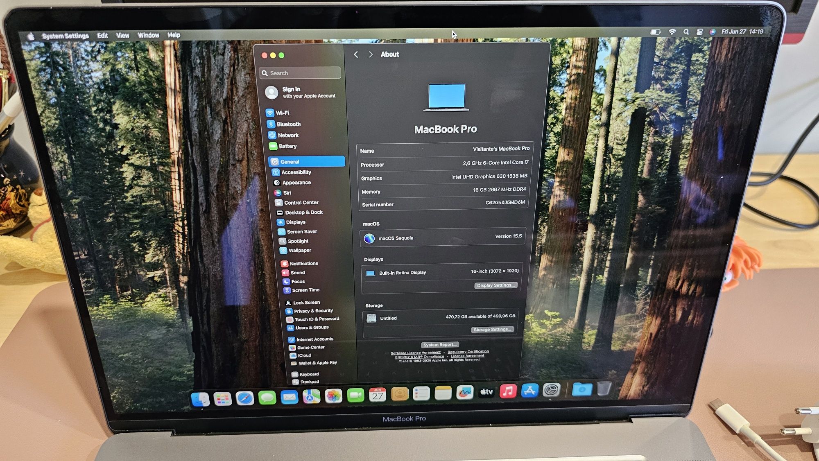The image size is (819, 461).
Task: Launch Music from the Dock
Action: point(508,391)
